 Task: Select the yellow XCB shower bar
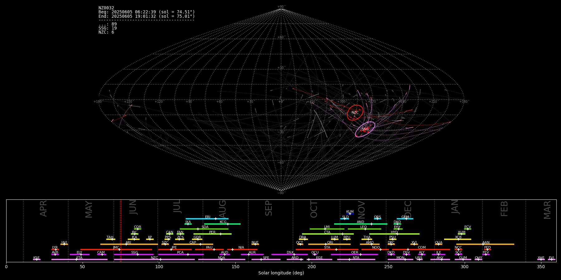click(458, 239)
